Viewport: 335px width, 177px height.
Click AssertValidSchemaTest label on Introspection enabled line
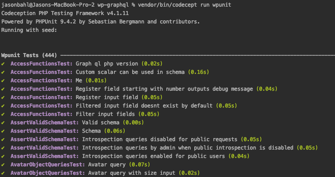[x=45, y=156]
